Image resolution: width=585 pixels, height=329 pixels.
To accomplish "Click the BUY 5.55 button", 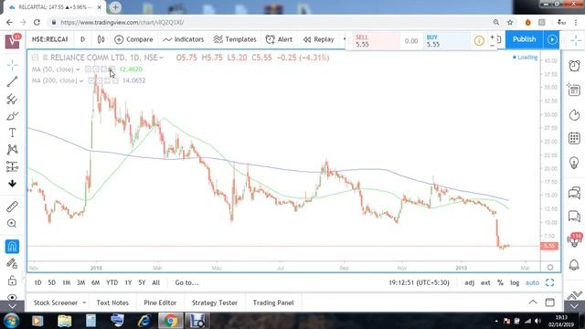I will (x=446, y=40).
